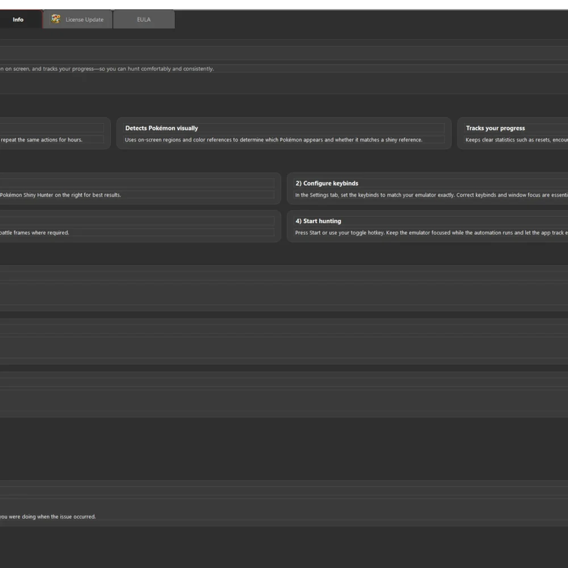The image size is (568, 568).
Task: Click the 'repeat the same actions for hours' text
Action: [41, 140]
